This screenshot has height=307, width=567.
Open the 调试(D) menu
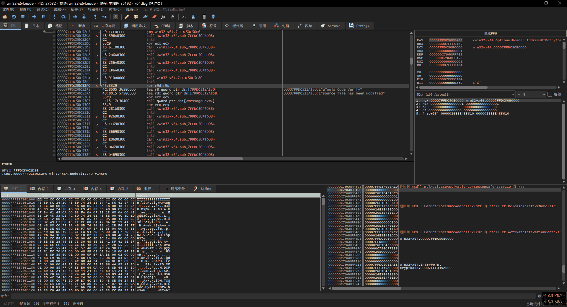43,9
